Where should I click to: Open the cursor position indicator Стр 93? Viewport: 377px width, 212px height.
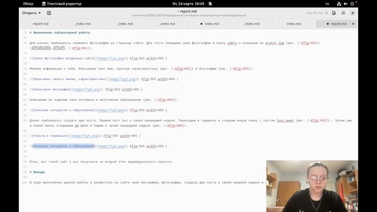tap(317, 13)
